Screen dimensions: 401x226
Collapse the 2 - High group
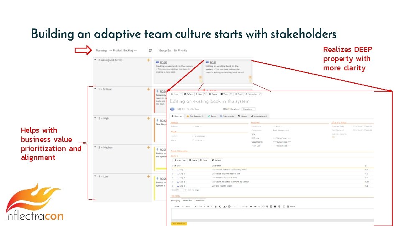coord(95,118)
